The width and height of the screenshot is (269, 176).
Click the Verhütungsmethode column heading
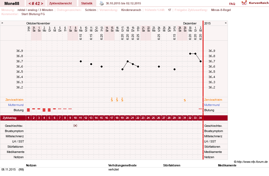pyautogui.click(x=122, y=165)
